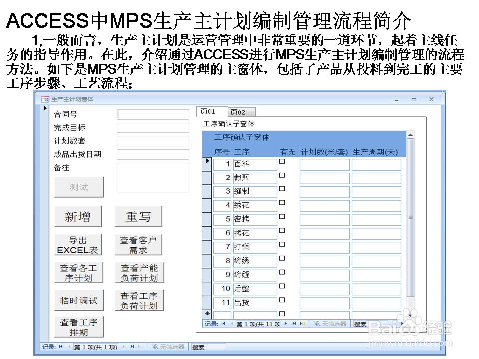Check 有无 box for 缝制

click(282, 189)
